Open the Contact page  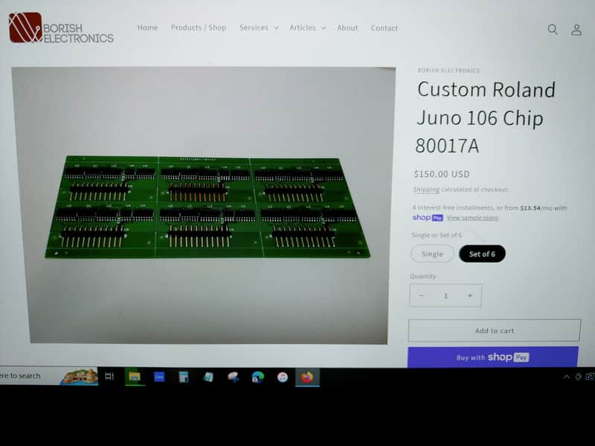coord(384,28)
